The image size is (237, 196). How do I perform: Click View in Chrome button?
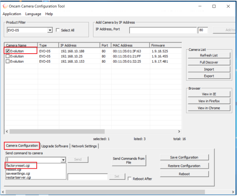tap(209, 108)
